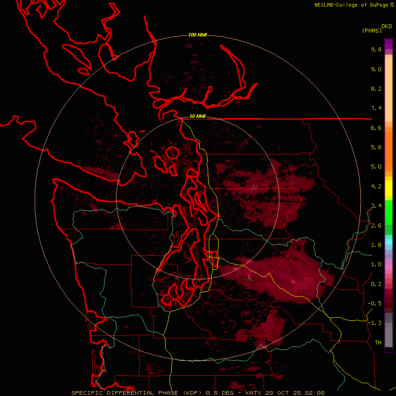The width and height of the screenshot is (396, 396).
Task: Select the -0.5 scale value
Action: tap(374, 304)
